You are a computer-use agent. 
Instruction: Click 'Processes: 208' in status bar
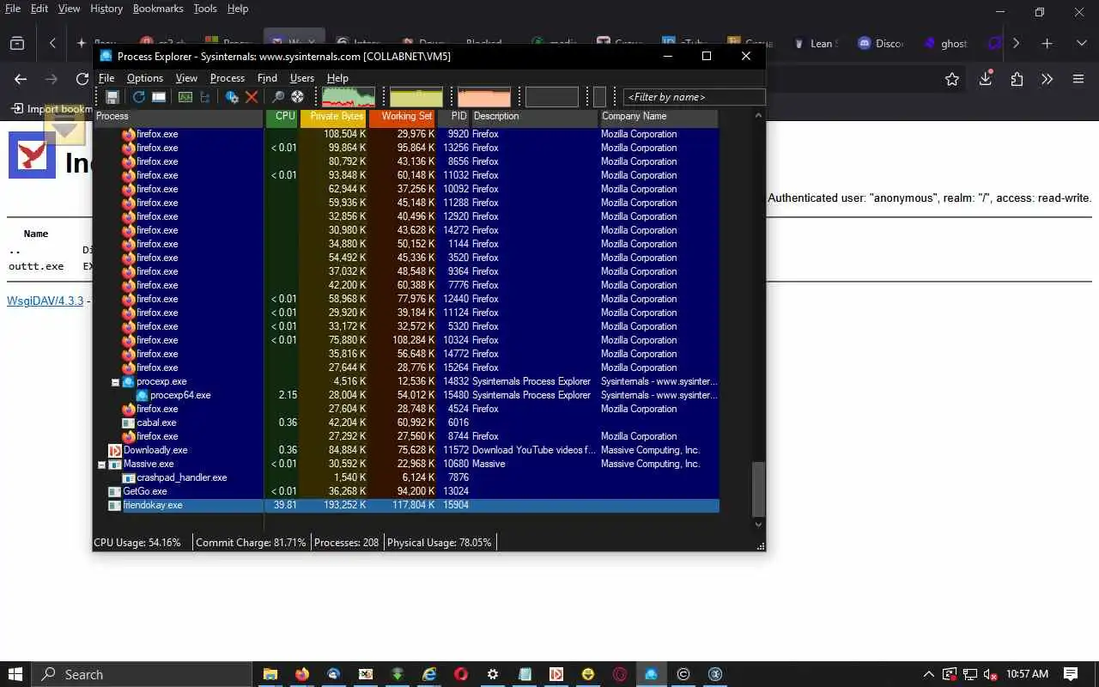[347, 543]
